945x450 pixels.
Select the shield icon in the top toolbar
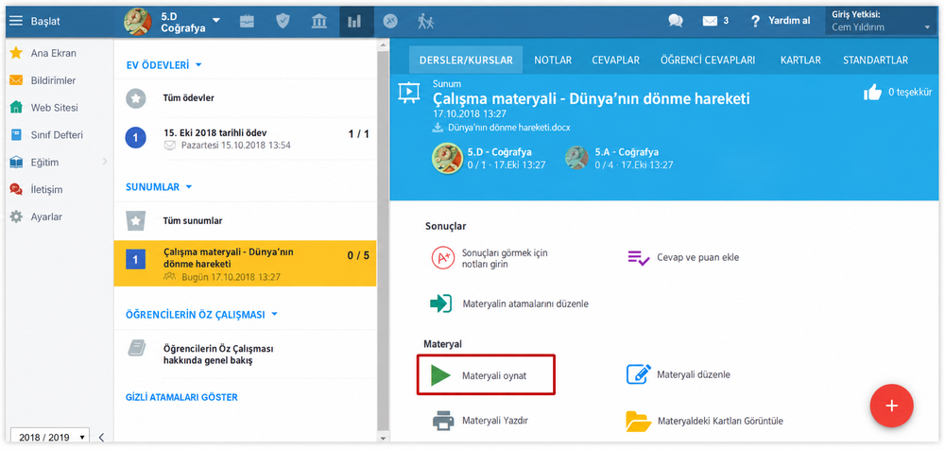(283, 21)
